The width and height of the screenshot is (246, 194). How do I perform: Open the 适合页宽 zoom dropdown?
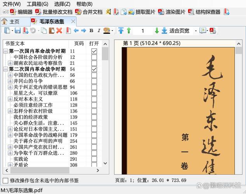(x=196, y=31)
